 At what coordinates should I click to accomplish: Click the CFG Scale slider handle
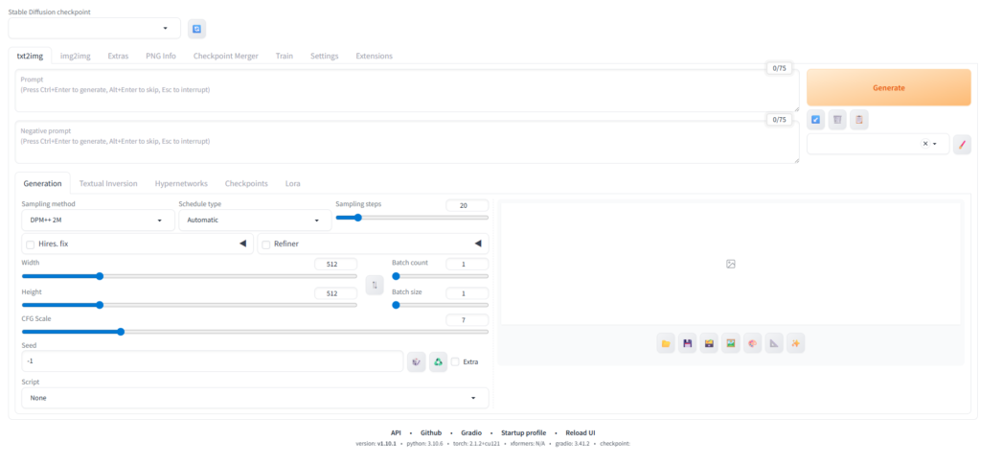pos(121,332)
